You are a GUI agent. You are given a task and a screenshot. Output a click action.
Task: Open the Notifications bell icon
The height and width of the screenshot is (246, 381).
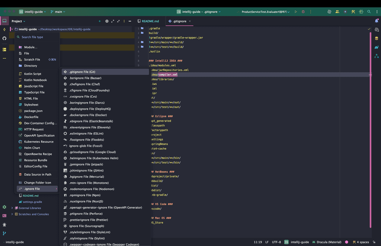[377, 21]
